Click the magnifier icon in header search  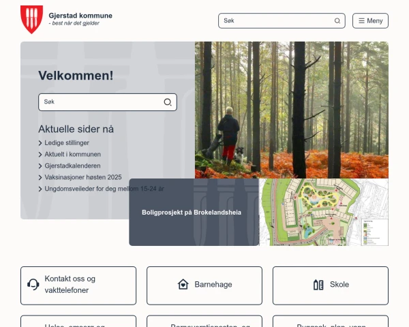pos(337,21)
